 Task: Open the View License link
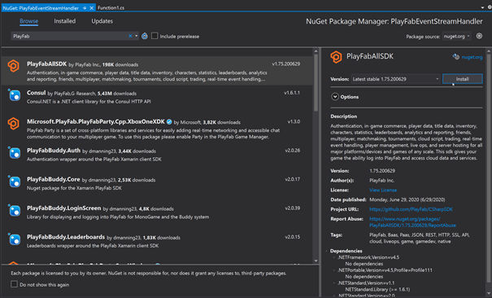pyautogui.click(x=383, y=190)
